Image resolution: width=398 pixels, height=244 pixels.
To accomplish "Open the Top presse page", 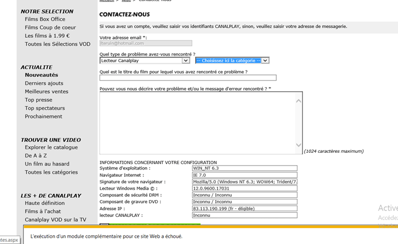I will tap(38, 100).
